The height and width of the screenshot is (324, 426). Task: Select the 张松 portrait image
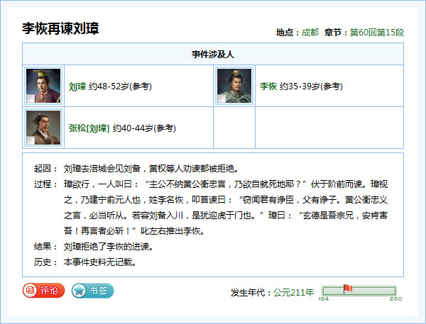pos(43,128)
